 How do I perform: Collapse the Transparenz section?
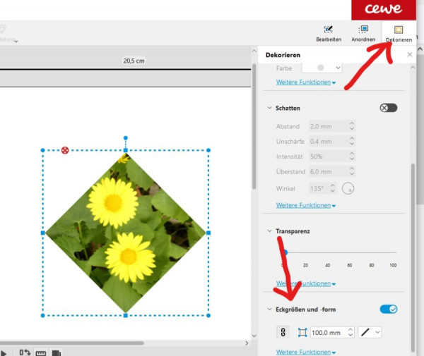269,231
